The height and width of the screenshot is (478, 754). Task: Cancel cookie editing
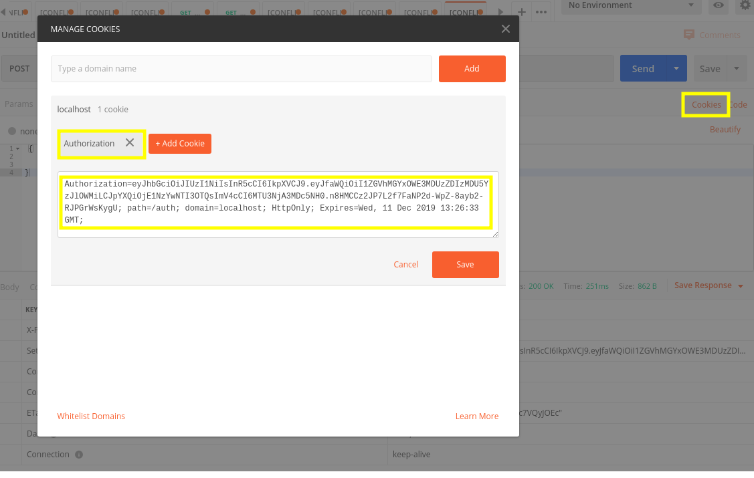pos(406,265)
